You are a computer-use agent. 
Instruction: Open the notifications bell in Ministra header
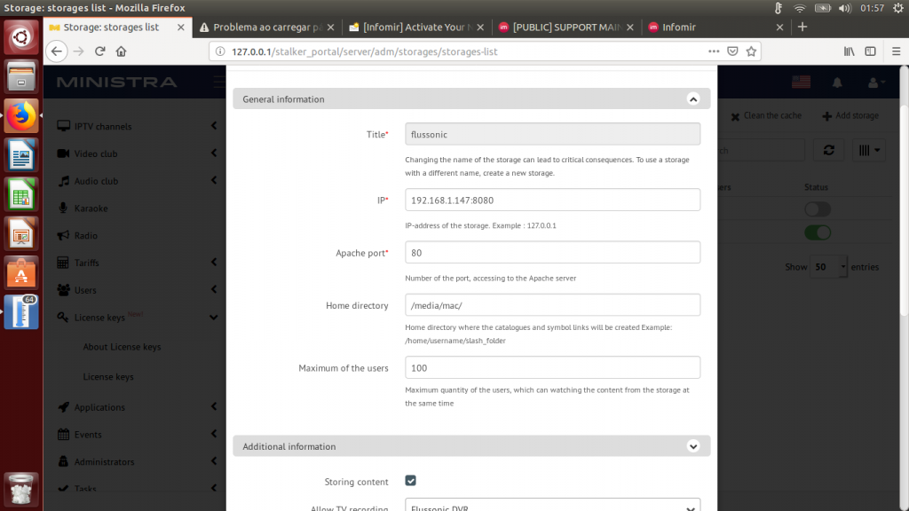pos(837,83)
